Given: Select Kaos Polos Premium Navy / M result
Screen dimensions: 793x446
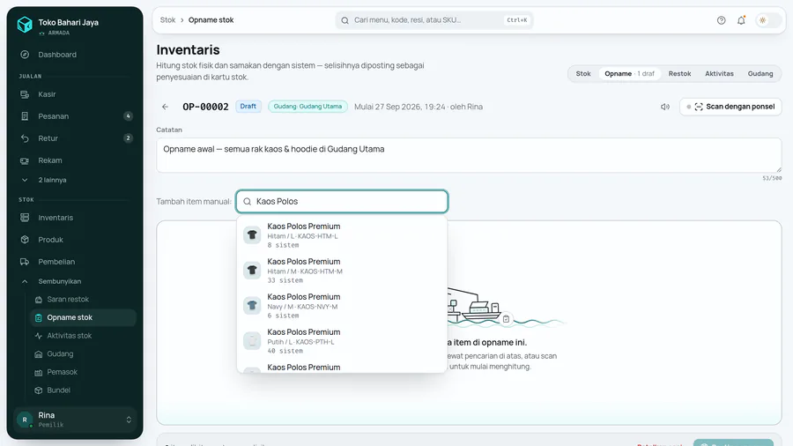Looking at the screenshot, I should 342,306.
